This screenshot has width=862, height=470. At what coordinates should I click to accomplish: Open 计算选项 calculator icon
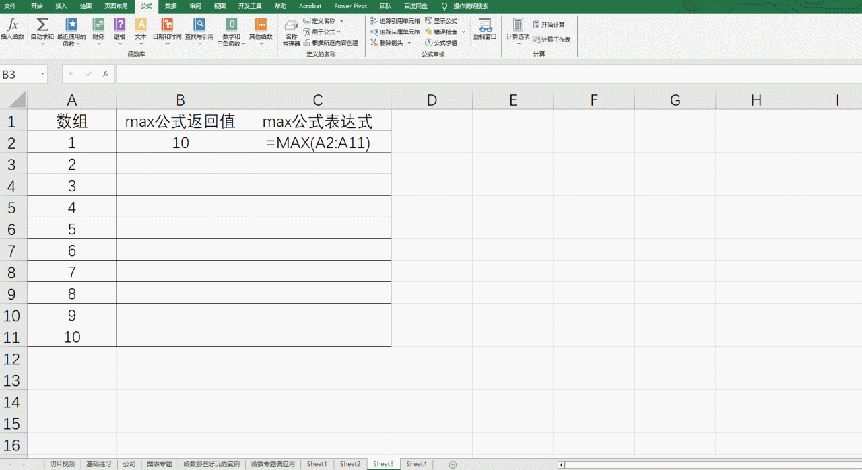point(518,25)
